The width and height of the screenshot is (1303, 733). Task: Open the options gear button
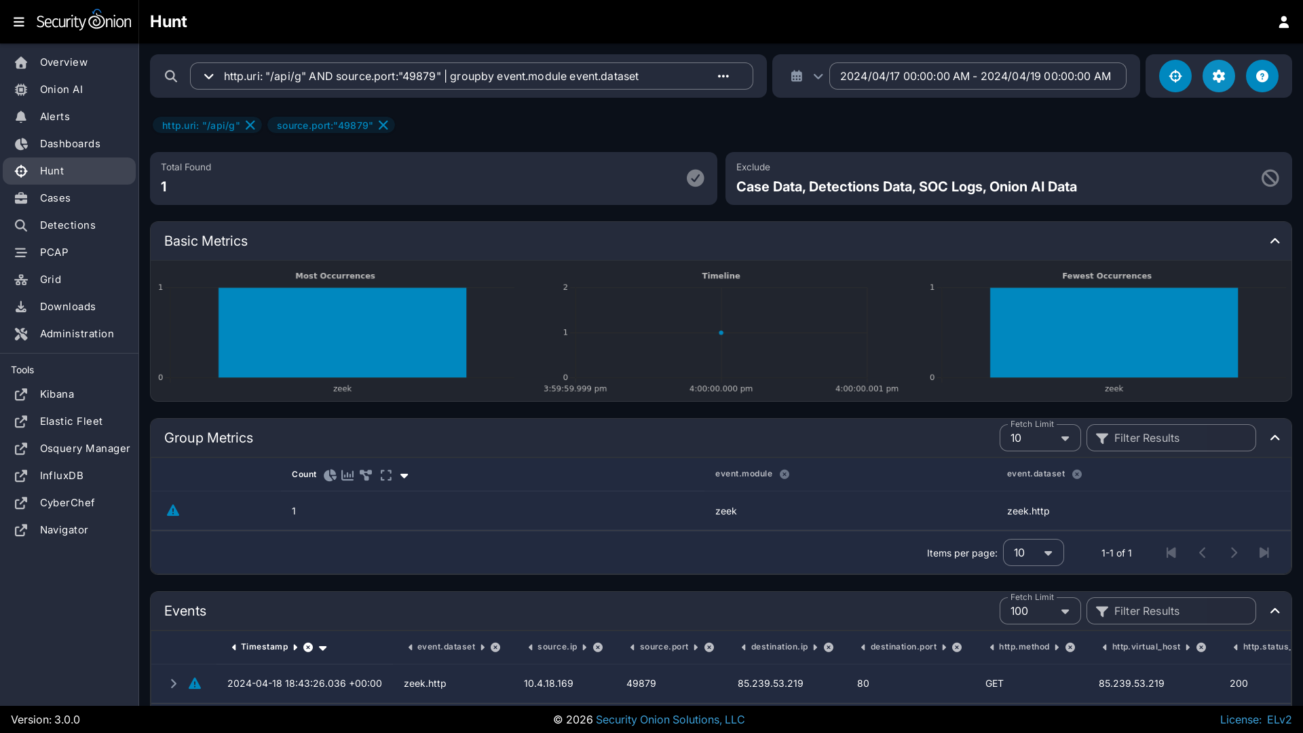(1218, 76)
